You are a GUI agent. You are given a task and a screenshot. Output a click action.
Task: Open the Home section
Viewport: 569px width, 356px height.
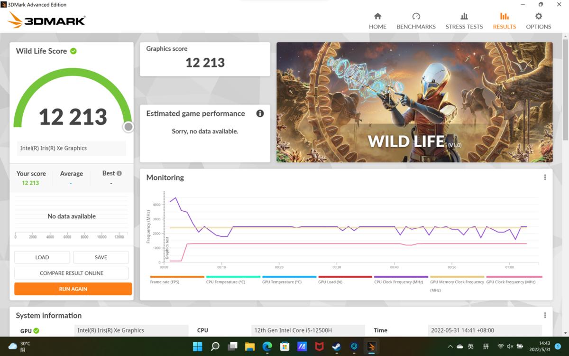pyautogui.click(x=377, y=21)
